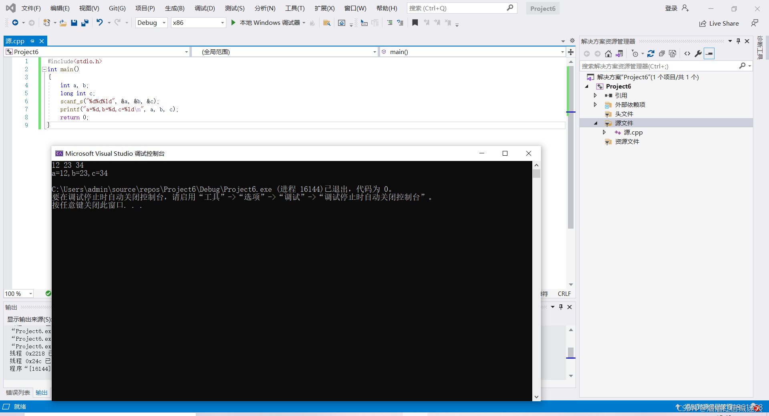
Task: Expand the 外部依赖项 tree node
Action: (x=595, y=105)
